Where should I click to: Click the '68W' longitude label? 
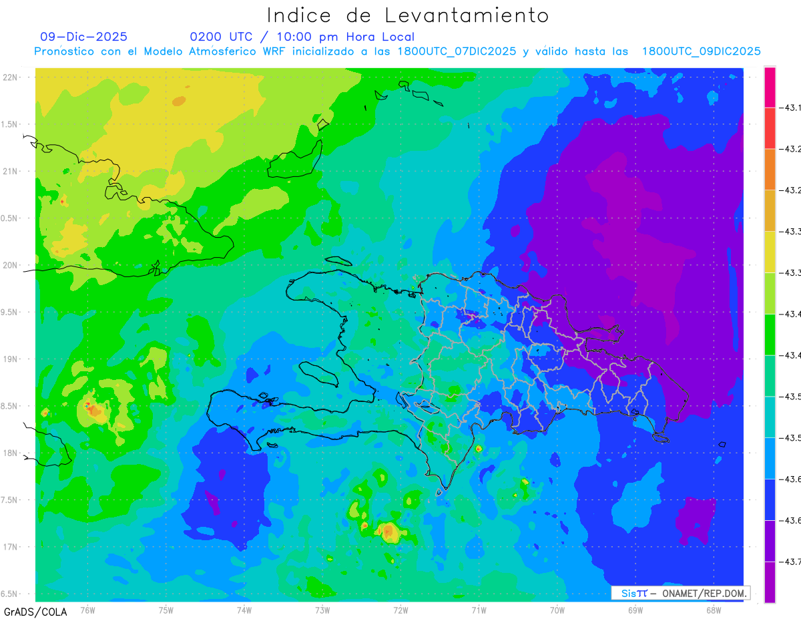tap(713, 610)
